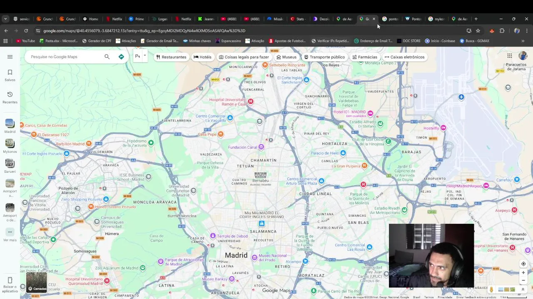Click the Museo Nacional del Prado marker

click(x=254, y=257)
